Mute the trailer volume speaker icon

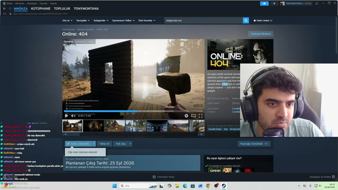tap(73, 116)
